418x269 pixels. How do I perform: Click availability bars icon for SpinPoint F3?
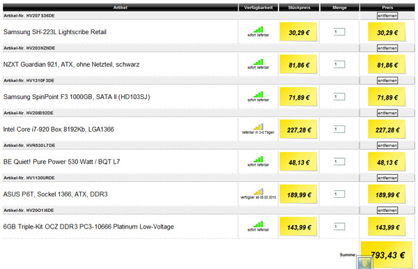tap(258, 95)
